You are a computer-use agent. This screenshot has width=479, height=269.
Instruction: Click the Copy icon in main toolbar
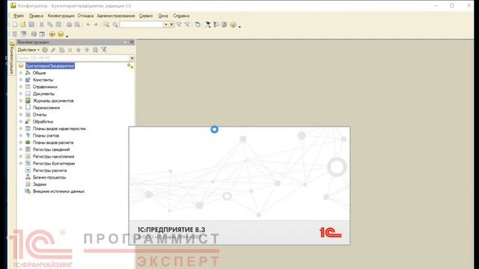(x=50, y=25)
